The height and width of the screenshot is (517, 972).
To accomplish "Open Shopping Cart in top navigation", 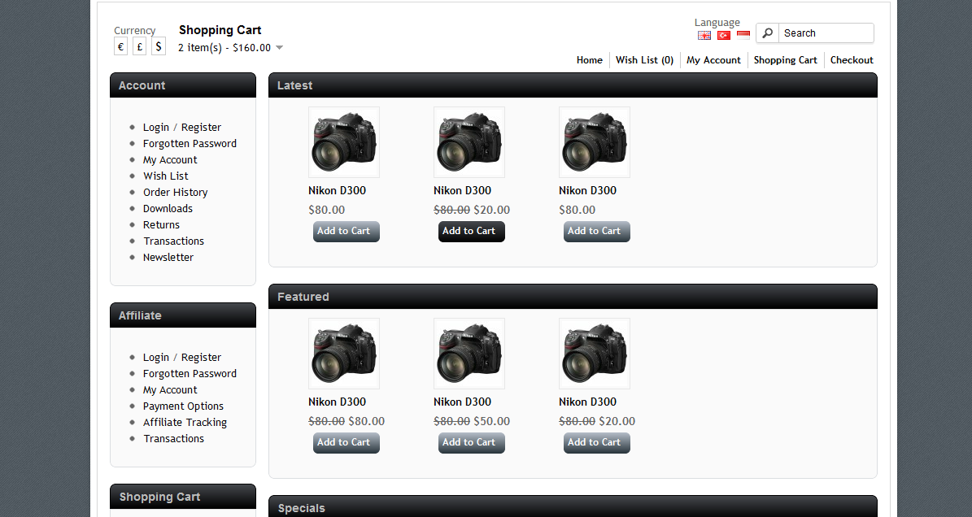I will pyautogui.click(x=786, y=60).
